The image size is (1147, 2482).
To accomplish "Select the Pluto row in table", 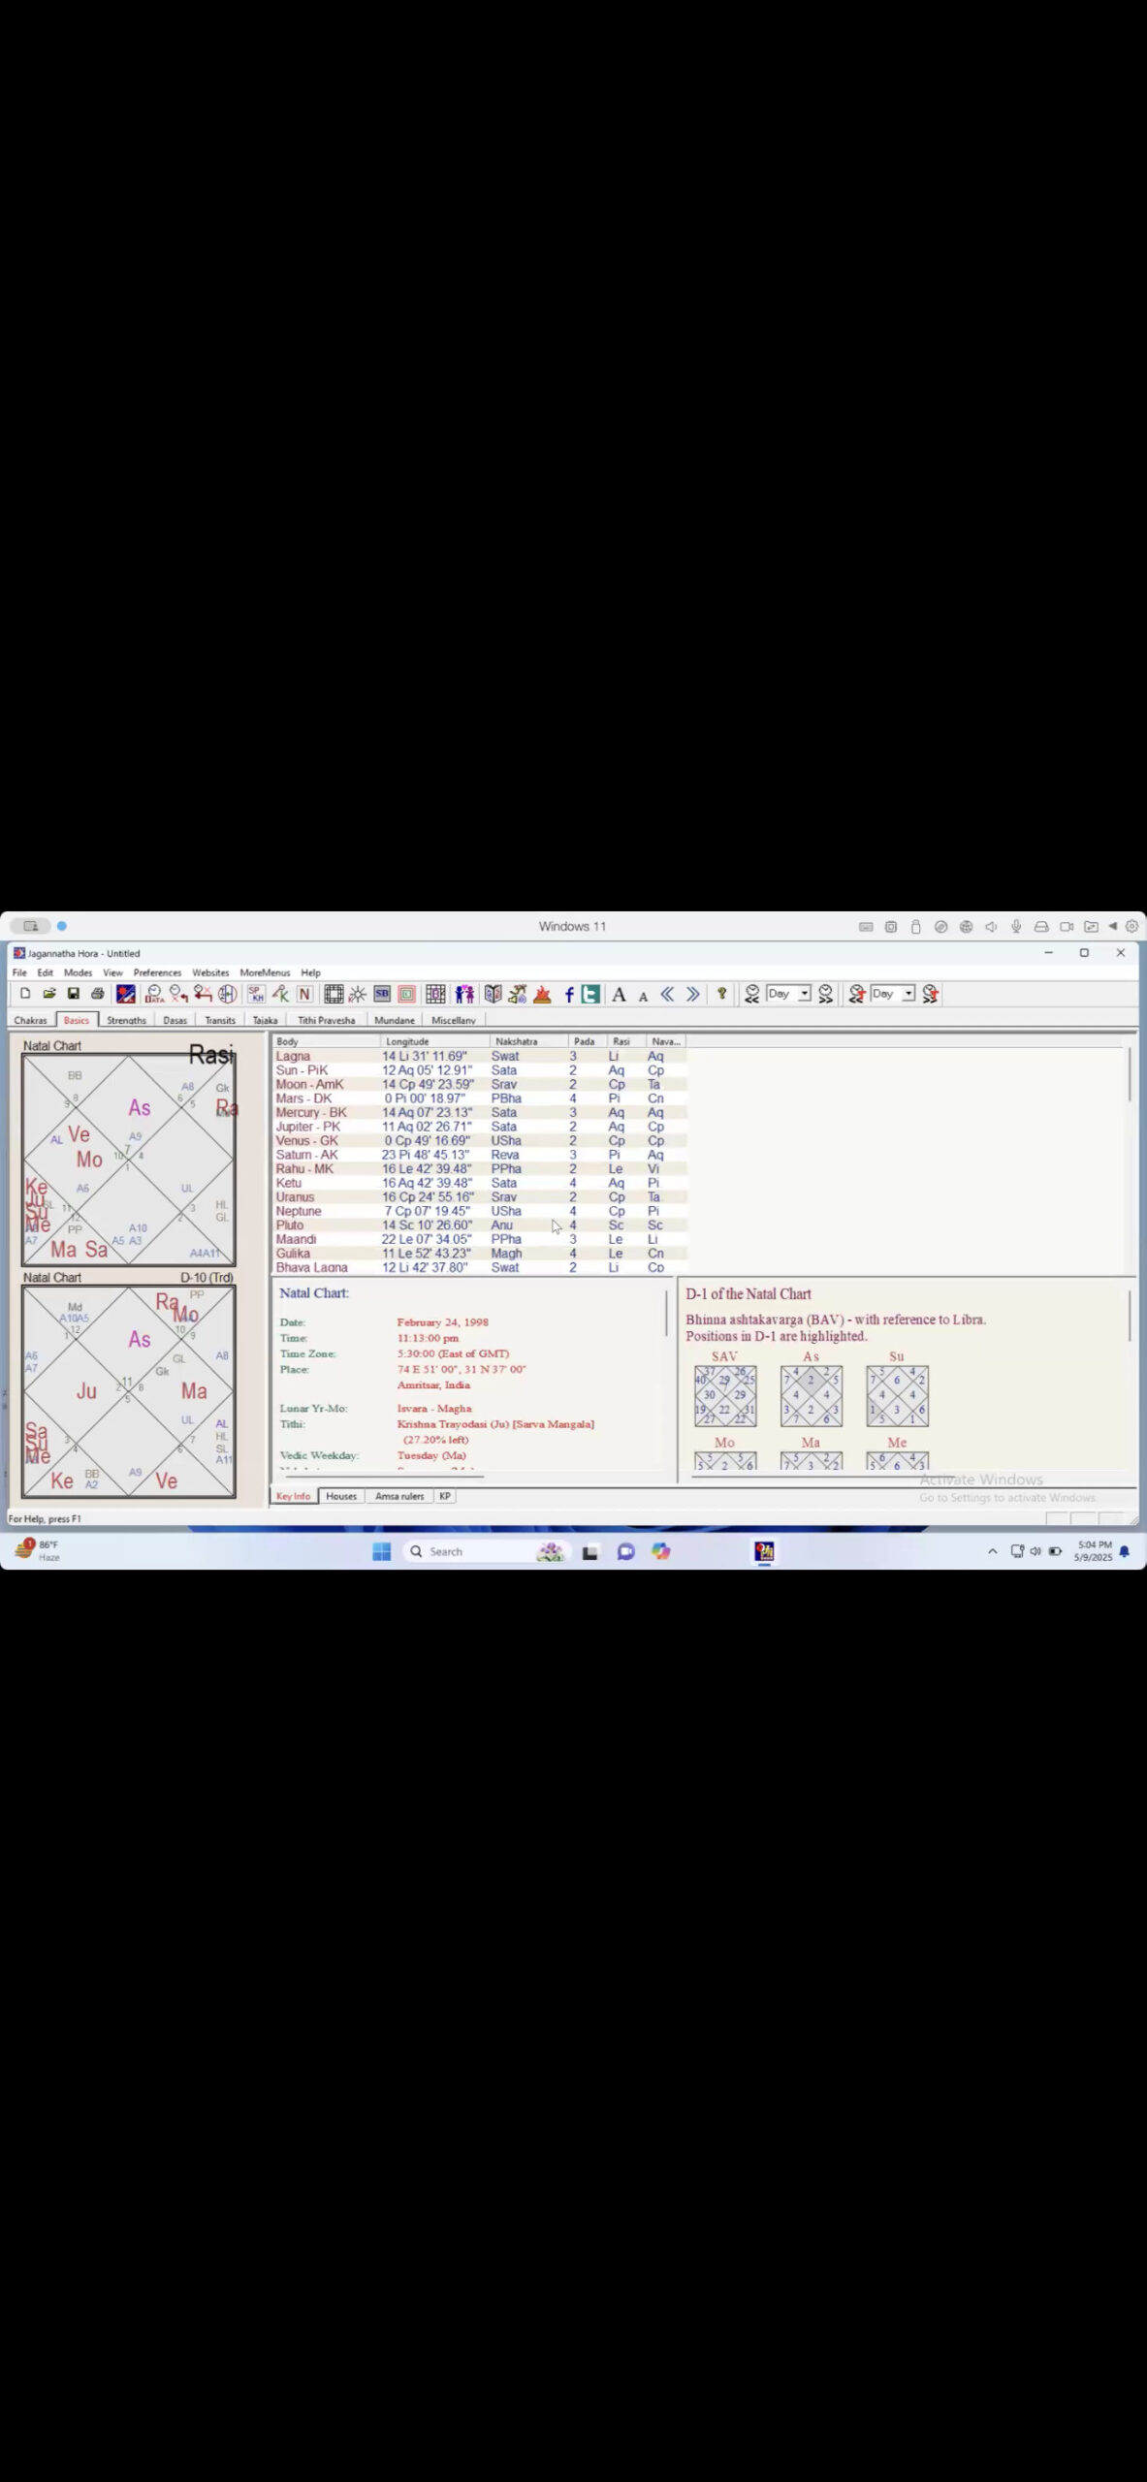I will pos(480,1225).
